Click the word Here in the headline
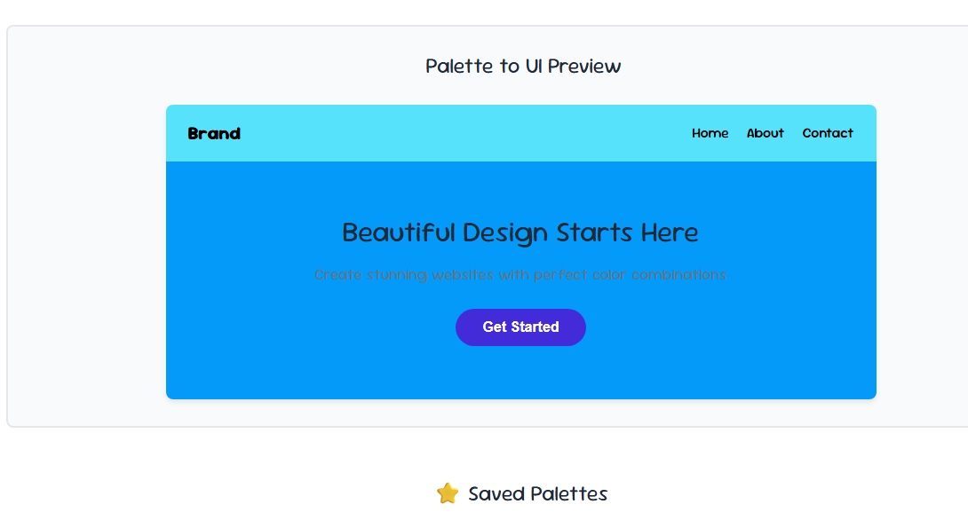The image size is (968, 520). pyautogui.click(x=670, y=233)
